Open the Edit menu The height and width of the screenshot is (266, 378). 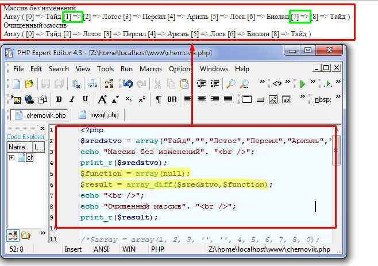36,69
